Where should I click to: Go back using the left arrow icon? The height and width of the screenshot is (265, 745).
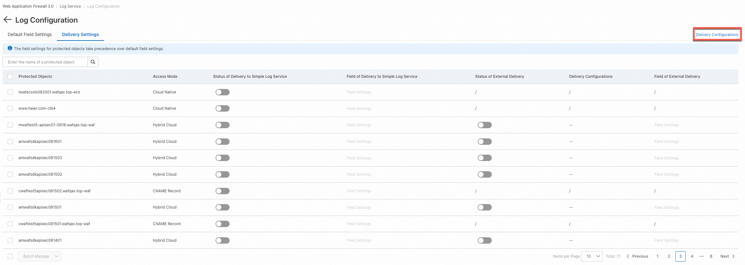click(8, 20)
